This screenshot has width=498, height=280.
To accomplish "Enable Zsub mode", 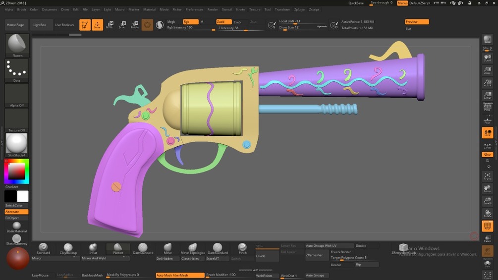I will [x=237, y=22].
